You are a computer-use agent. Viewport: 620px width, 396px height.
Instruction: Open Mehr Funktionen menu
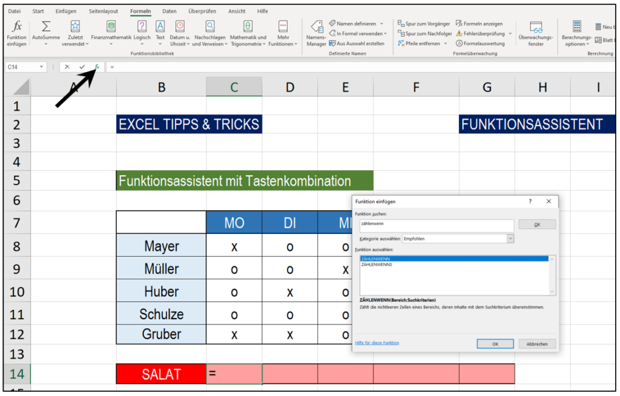(x=283, y=33)
